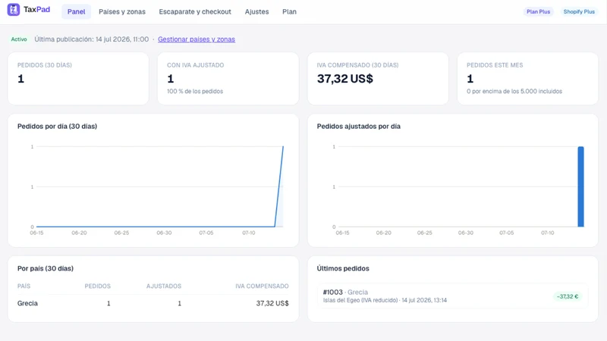Click the line peak in Pedidos por día chart
This screenshot has width=607, height=341.
tap(283, 147)
